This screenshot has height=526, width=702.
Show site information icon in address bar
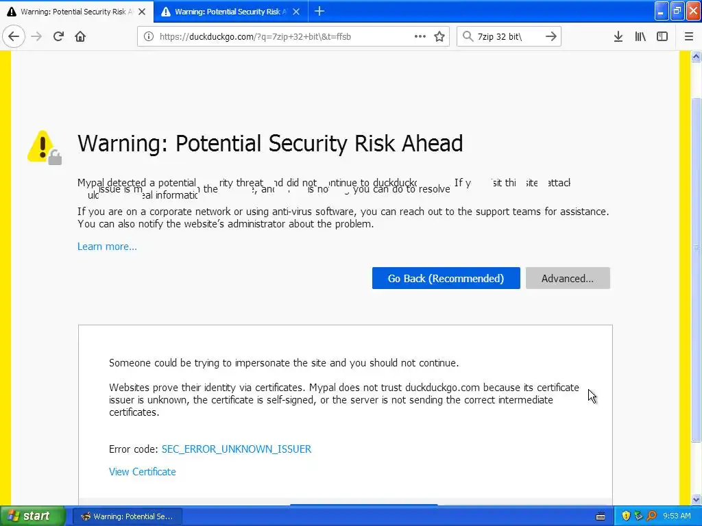(149, 37)
